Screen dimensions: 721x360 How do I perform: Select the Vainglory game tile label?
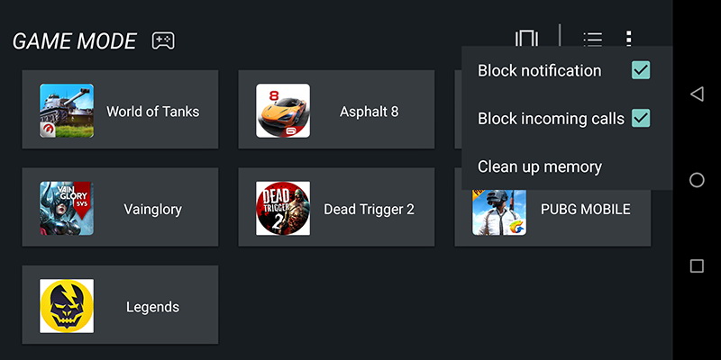[x=152, y=210]
